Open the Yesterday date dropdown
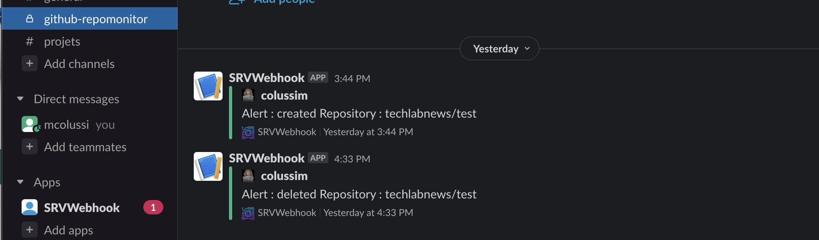 [499, 49]
